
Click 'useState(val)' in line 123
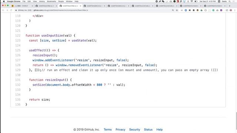coord(83,41)
